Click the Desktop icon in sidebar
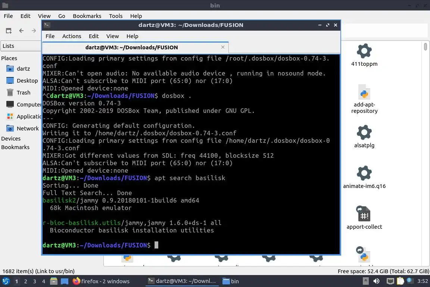430x287 pixels. pos(10,80)
